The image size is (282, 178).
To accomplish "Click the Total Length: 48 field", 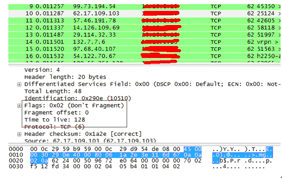I will (53, 91).
